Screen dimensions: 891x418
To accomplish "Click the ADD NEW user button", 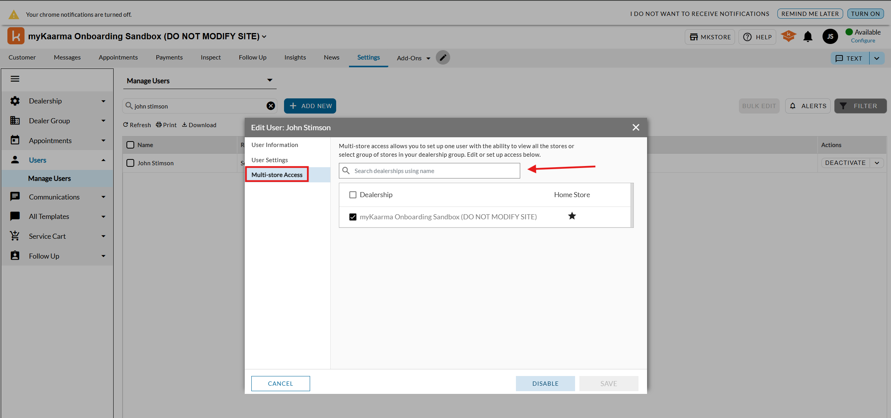I will click(310, 106).
